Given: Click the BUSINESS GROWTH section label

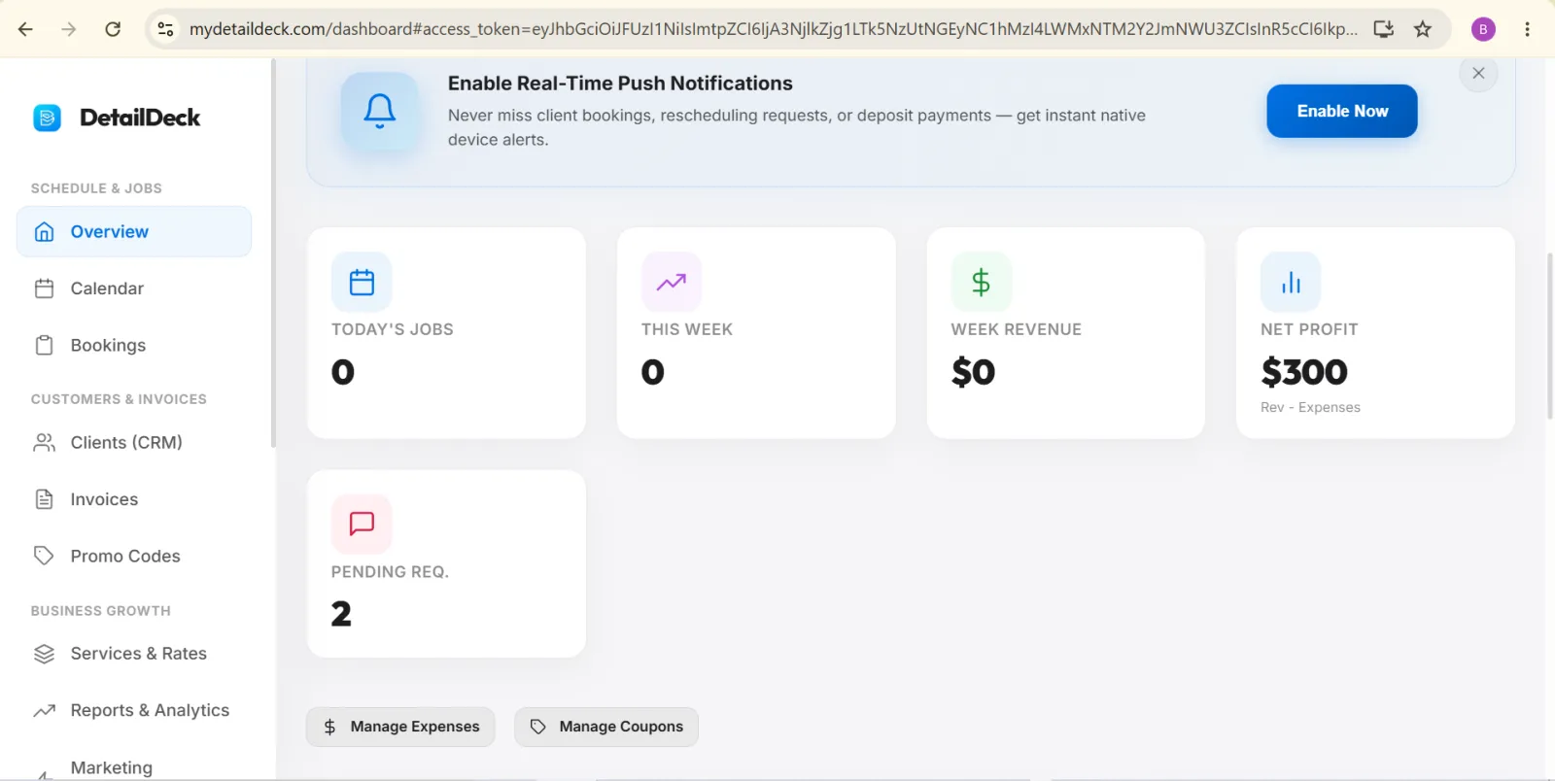Looking at the screenshot, I should pyautogui.click(x=101, y=611).
